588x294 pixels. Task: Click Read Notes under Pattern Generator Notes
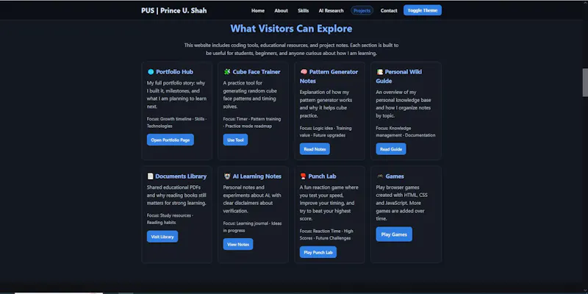click(x=315, y=149)
